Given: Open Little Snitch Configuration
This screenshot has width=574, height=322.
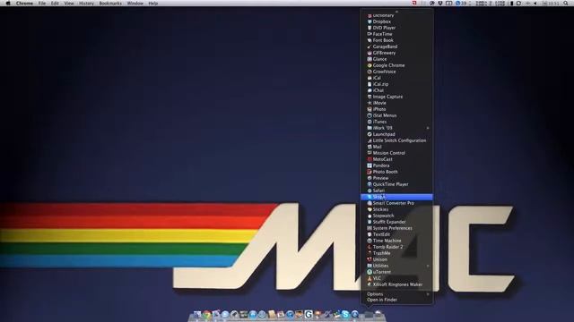Looking at the screenshot, I should 396,140.
